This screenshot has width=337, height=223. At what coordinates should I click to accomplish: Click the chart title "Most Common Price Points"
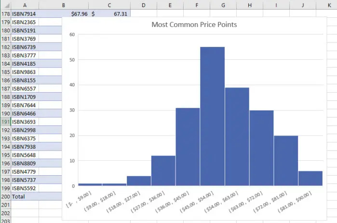pyautogui.click(x=194, y=24)
